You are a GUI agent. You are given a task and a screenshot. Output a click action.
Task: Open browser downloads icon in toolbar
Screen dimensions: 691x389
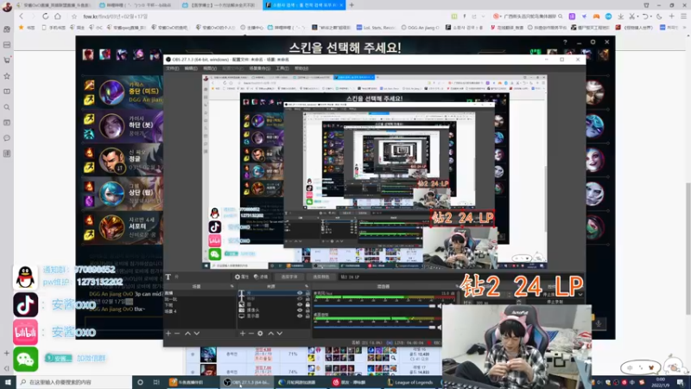pyautogui.click(x=620, y=16)
